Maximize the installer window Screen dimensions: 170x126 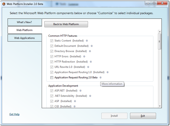[154, 3]
